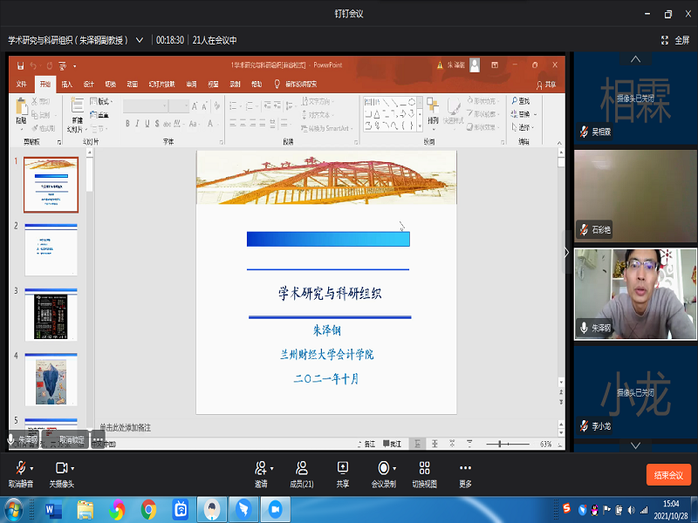
Task: Start meeting recording
Action: pyautogui.click(x=383, y=469)
